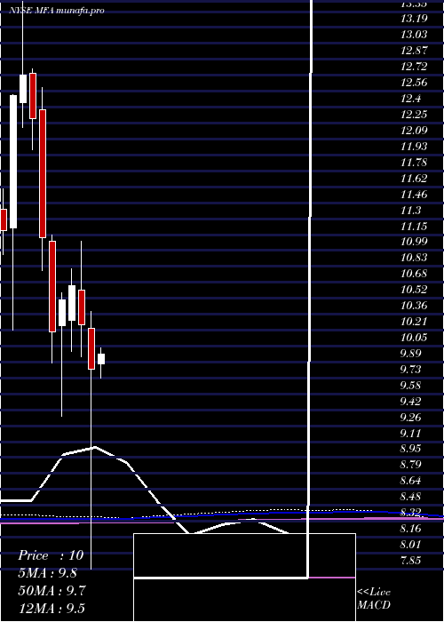
Task: Click the '5MA : 9.8' label
Action: point(48,573)
